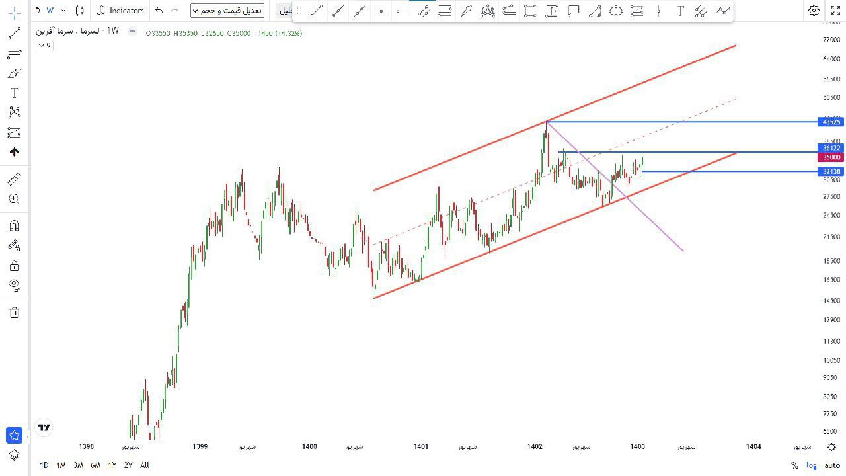This screenshot has height=476, width=846.
Task: Set range to 1D
Action: [44, 465]
